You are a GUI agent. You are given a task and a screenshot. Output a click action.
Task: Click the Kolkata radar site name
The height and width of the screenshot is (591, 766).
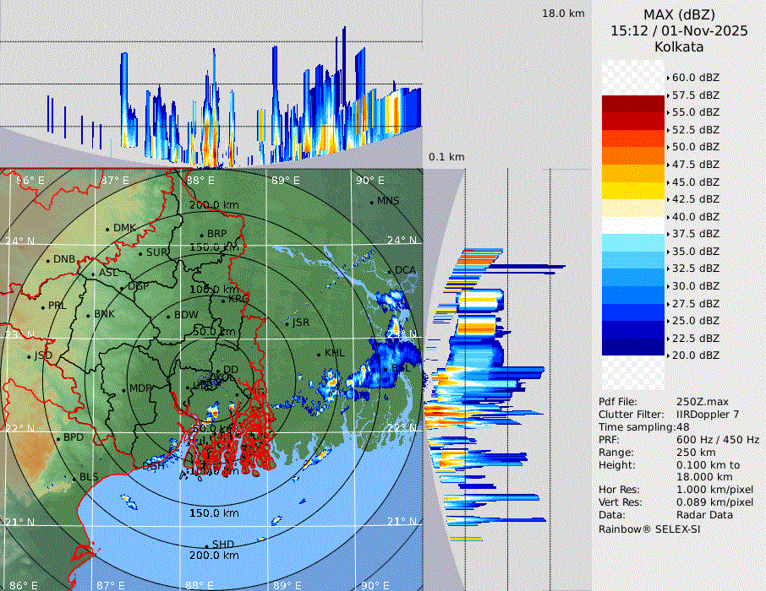pos(679,47)
